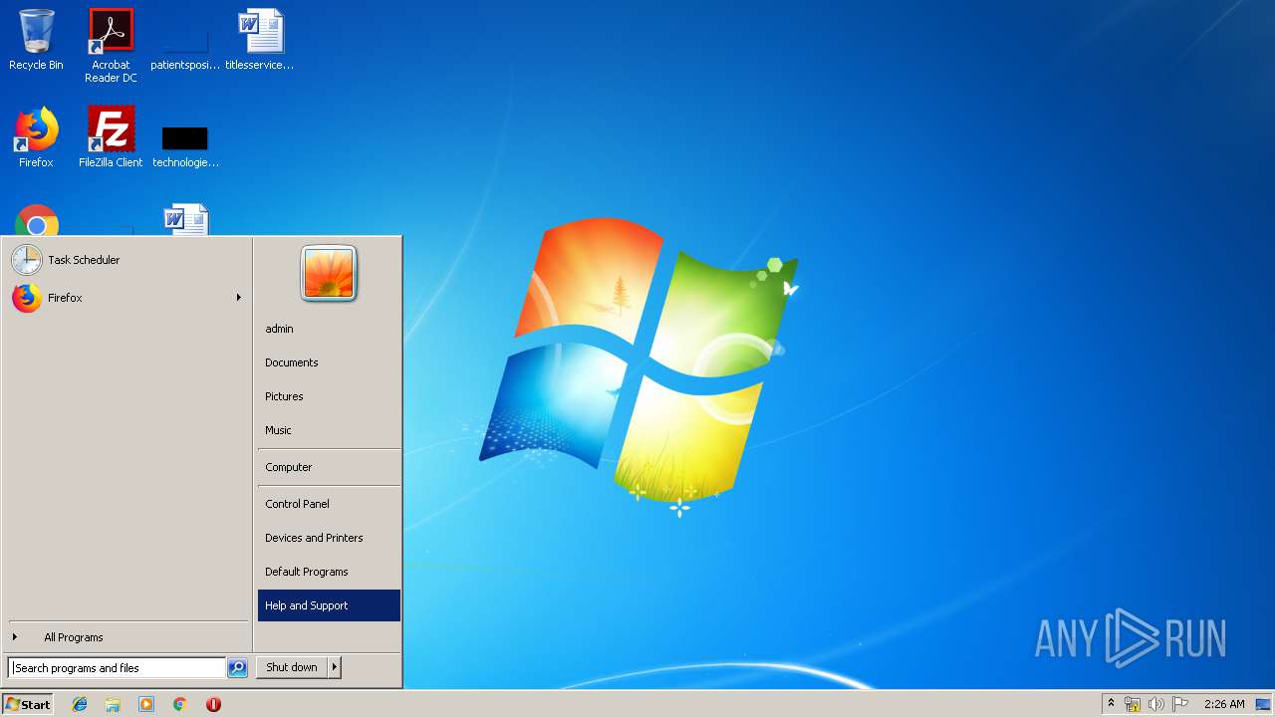Expand Firefox jump list arrow
Screen dimensions: 1275x717
[238, 298]
